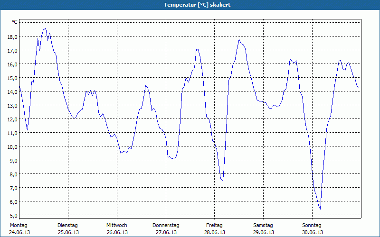The width and height of the screenshot is (380, 237).
Task: Click Monday's temperature peak above 18 degrees
Action: click(x=45, y=28)
